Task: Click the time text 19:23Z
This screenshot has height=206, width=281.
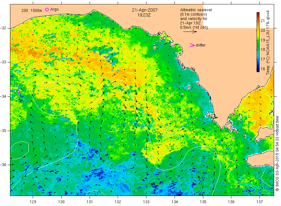Action: 144,15
